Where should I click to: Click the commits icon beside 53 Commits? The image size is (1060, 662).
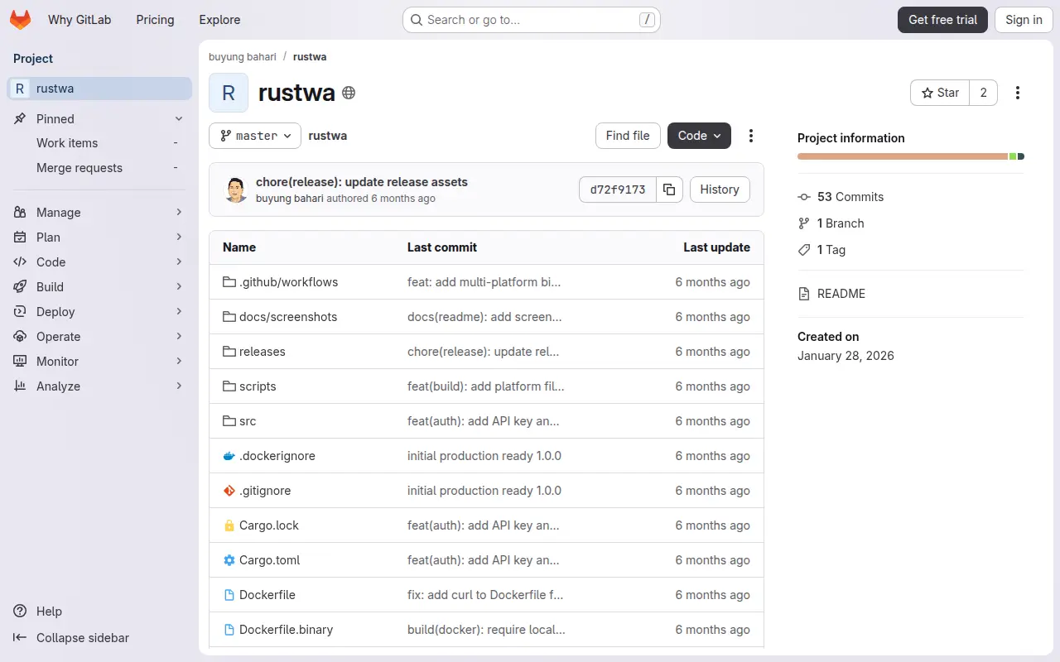click(804, 197)
